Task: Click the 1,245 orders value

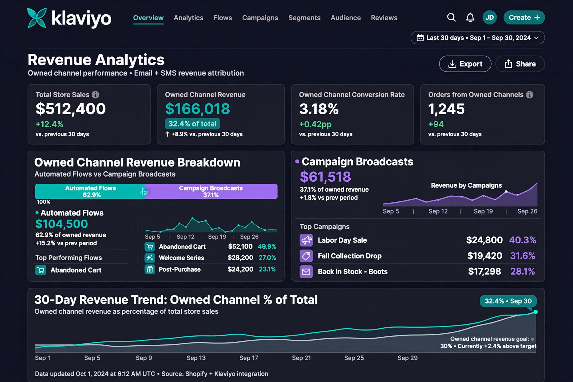Action: pos(446,109)
